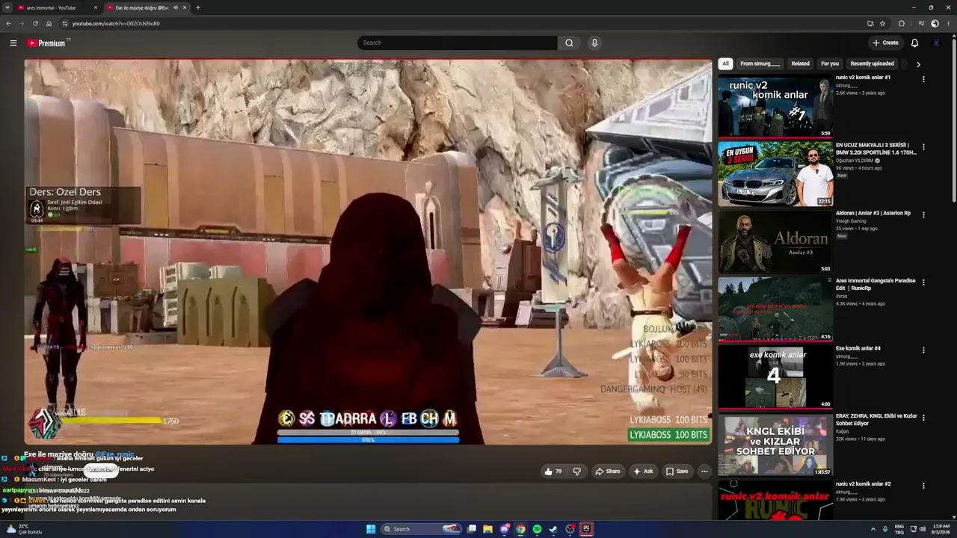Open Epic Games Launcher from the taskbar
The width and height of the screenshot is (957, 538).
tap(586, 529)
